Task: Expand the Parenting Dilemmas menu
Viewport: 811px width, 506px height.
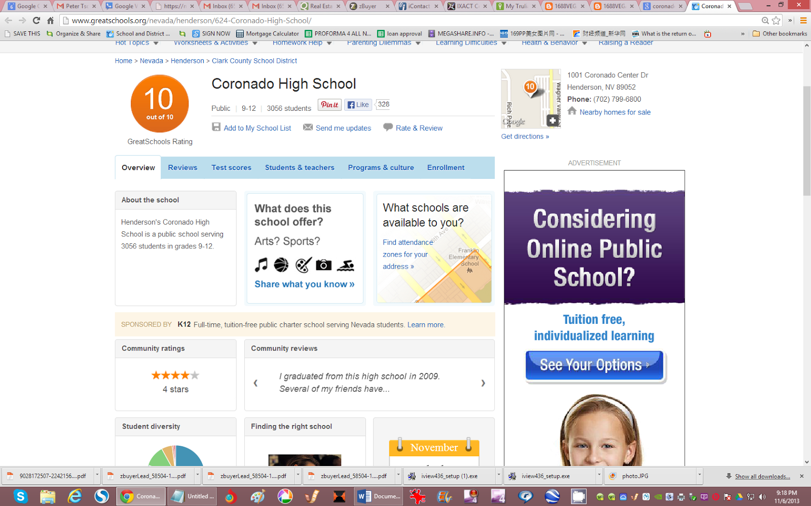Action: click(384, 44)
